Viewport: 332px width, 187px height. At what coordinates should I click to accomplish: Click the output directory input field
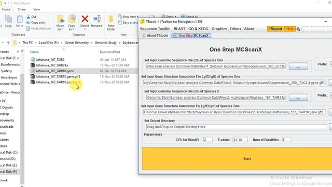tap(237, 127)
